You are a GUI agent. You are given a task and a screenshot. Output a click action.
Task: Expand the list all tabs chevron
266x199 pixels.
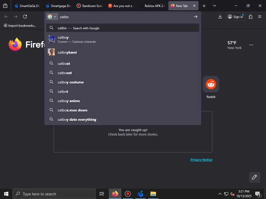coord(214,6)
